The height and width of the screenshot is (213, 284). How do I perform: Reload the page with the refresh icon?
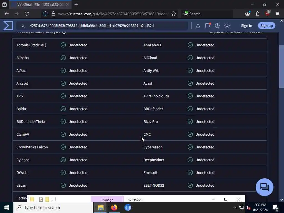(x=27, y=14)
